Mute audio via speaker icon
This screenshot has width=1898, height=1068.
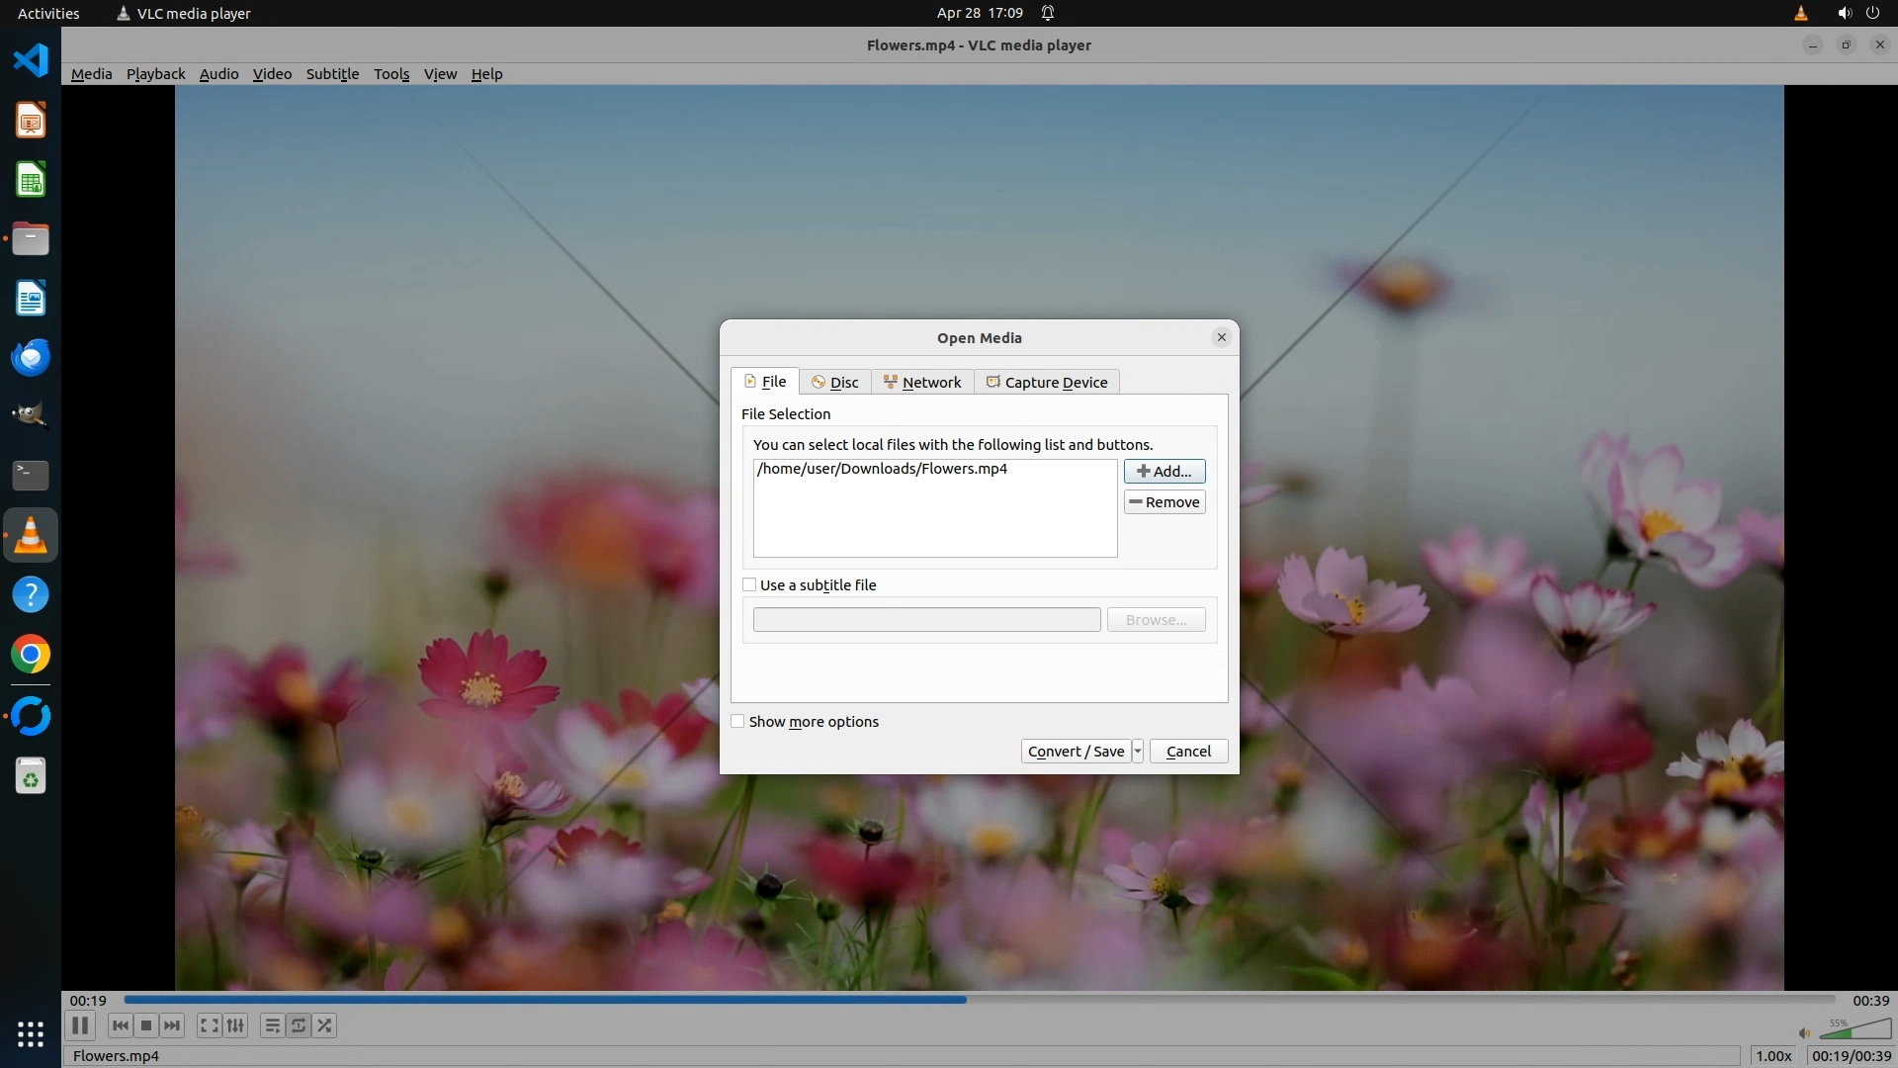point(1804,1032)
